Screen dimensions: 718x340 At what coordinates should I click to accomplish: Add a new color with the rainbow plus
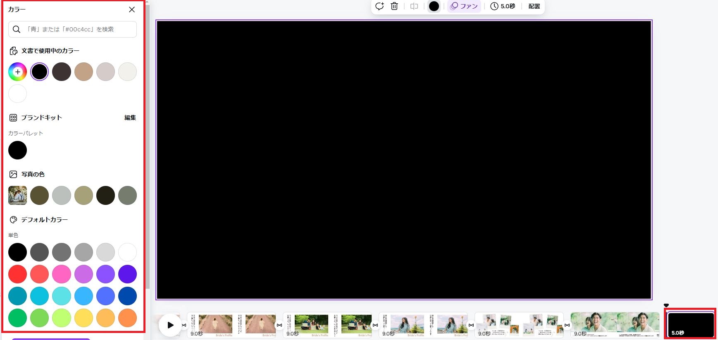pyautogui.click(x=18, y=72)
